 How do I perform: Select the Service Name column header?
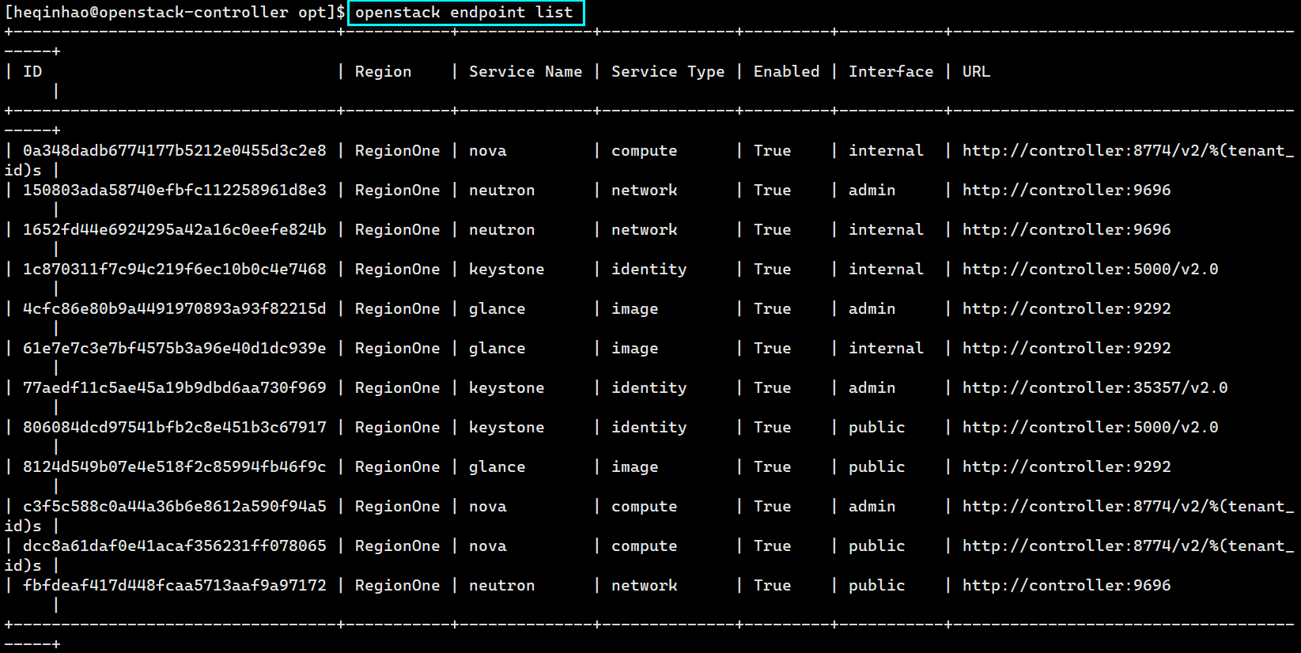[525, 72]
